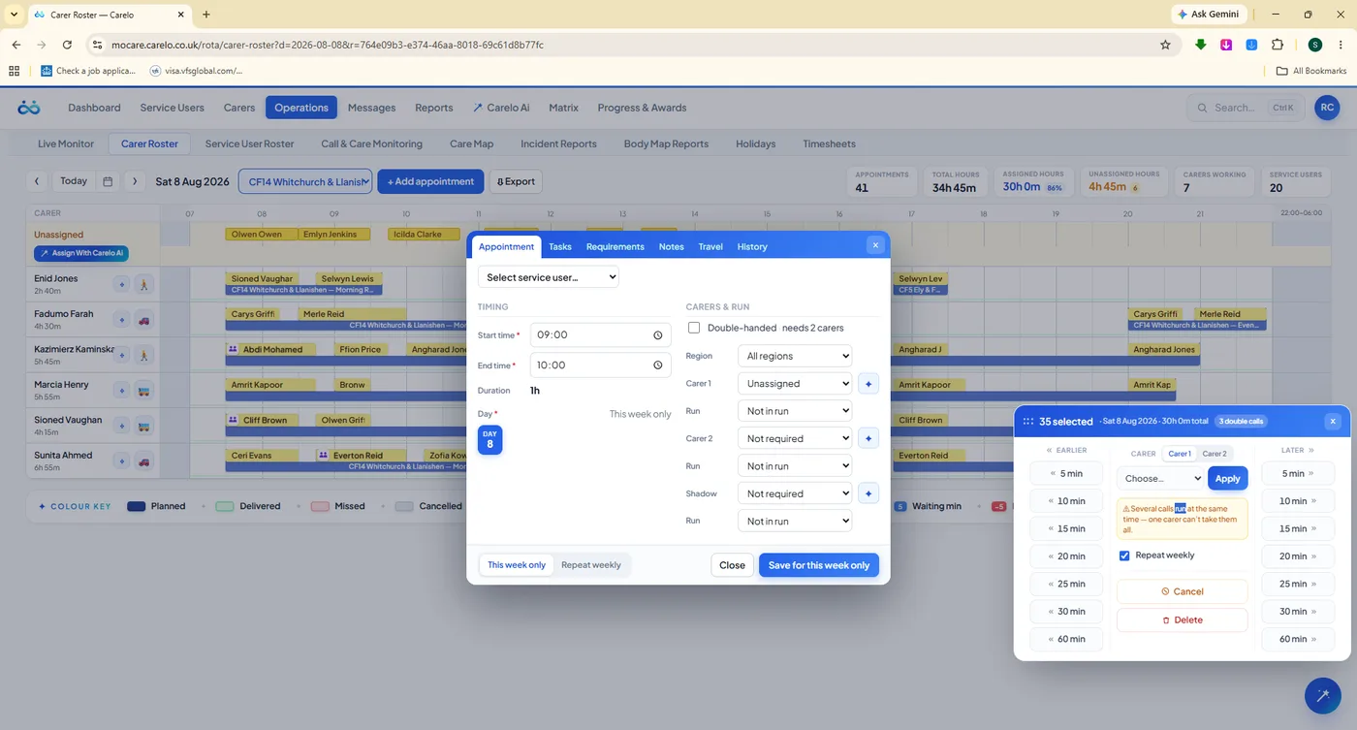Click the sparkle icon next to Sunita Ahmed
This screenshot has height=730, width=1357.
[121, 461]
